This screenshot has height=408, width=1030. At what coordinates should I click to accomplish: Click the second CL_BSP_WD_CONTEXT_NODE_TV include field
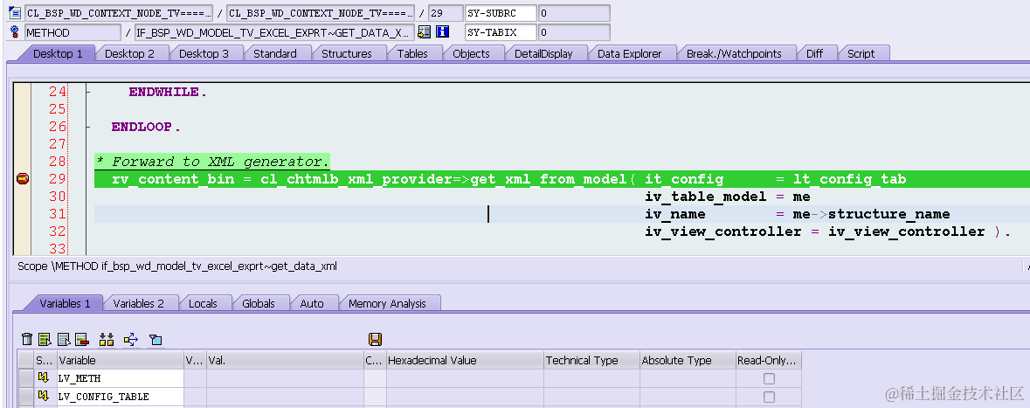(321, 13)
